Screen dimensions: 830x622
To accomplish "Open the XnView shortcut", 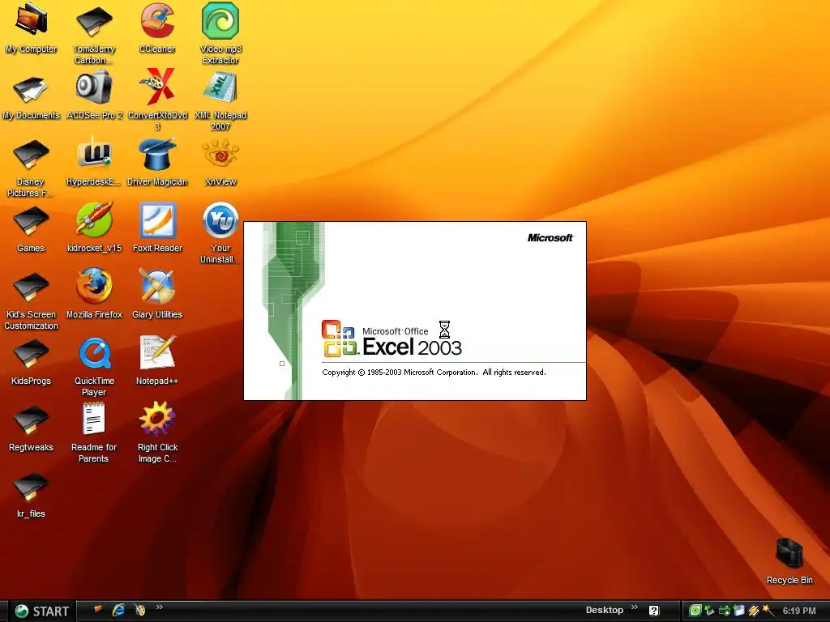I will pos(220,161).
